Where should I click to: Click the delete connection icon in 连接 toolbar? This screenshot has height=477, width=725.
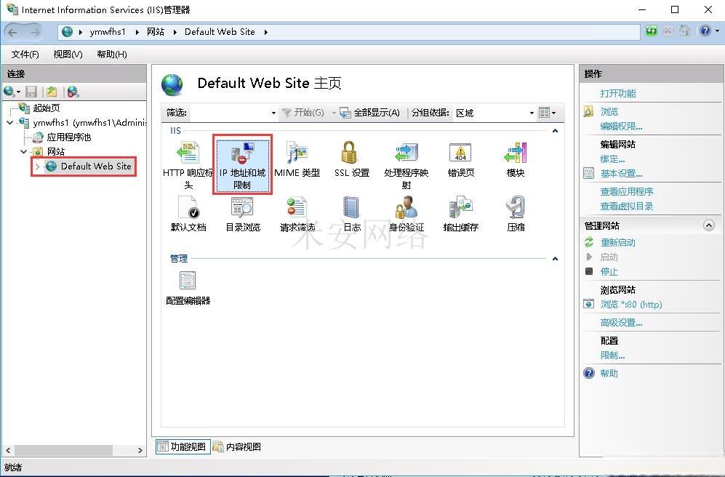pos(73,92)
